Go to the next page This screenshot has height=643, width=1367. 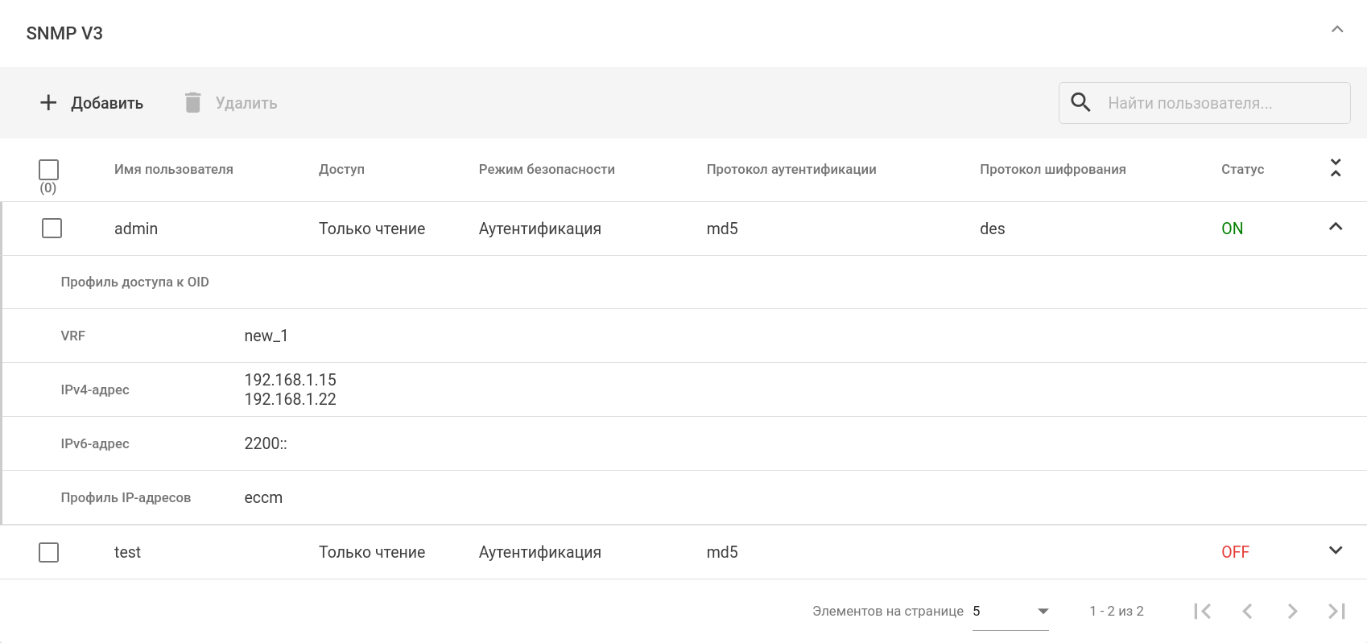click(1292, 612)
